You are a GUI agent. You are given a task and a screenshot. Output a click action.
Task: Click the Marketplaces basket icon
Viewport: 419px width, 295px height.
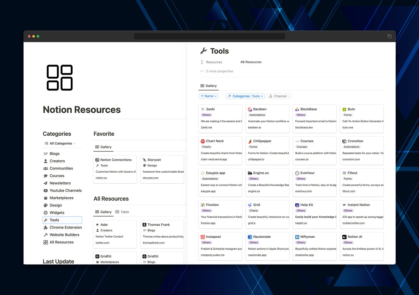pos(46,198)
